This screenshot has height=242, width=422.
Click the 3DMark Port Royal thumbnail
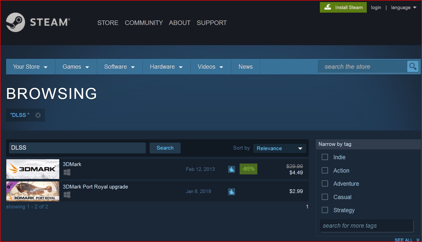click(x=33, y=191)
